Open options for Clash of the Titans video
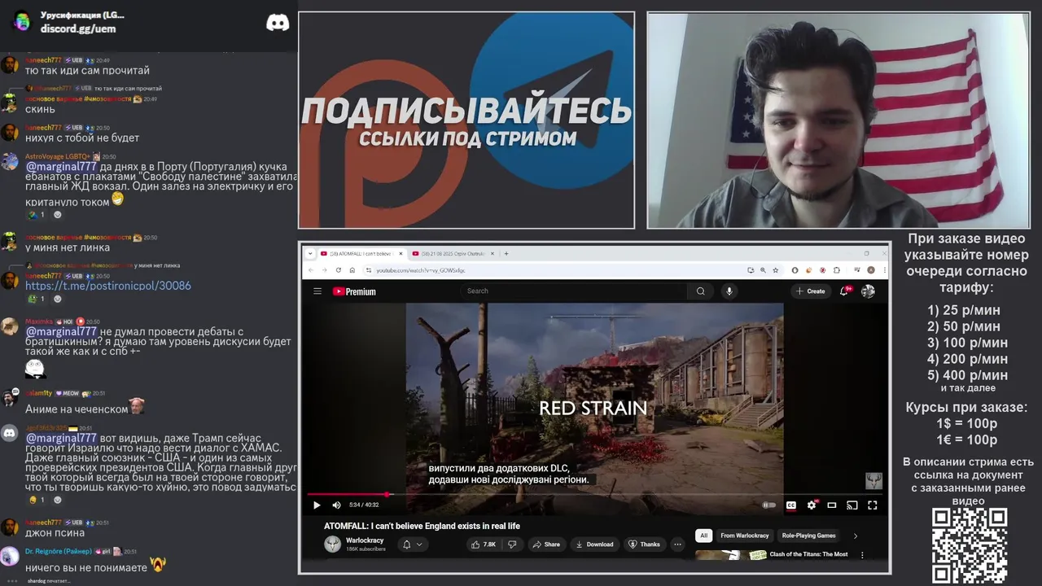1042x586 pixels. click(862, 555)
